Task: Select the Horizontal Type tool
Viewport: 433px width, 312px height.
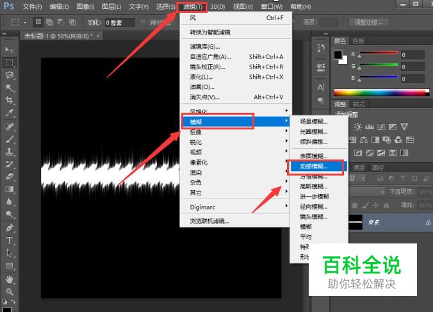Action: 9,240
